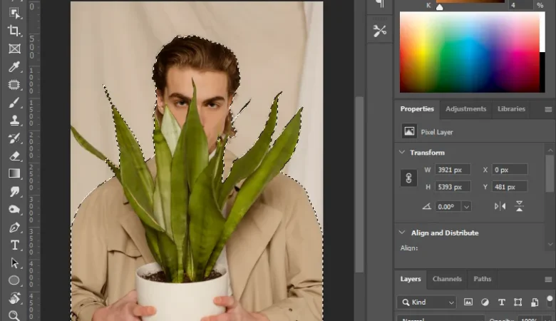Switch to the Libraries tab
556x321 pixels.
(511, 109)
